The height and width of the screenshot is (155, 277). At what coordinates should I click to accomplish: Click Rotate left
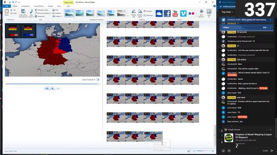pyautogui.click(x=134, y=13)
